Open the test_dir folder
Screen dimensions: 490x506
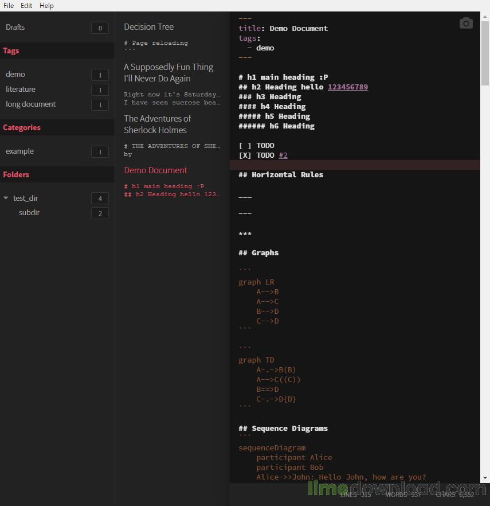click(25, 198)
